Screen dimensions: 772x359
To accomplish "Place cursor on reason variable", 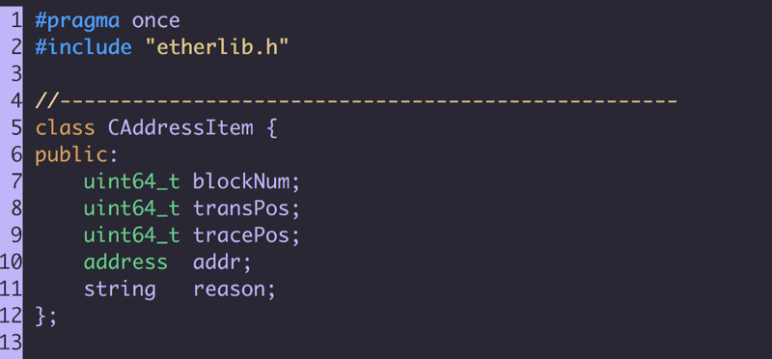I will (229, 290).
